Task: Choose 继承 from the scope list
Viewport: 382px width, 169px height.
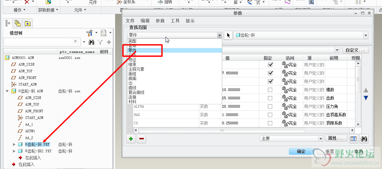Action: pyautogui.click(x=174, y=65)
